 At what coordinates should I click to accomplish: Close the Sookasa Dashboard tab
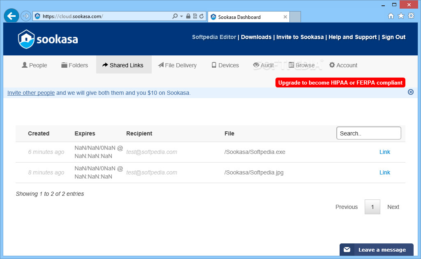click(x=285, y=17)
